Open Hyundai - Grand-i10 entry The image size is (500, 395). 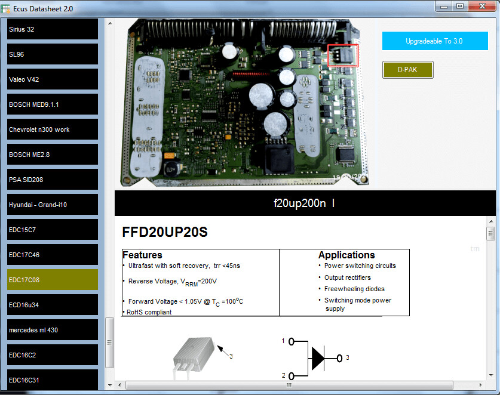52,205
